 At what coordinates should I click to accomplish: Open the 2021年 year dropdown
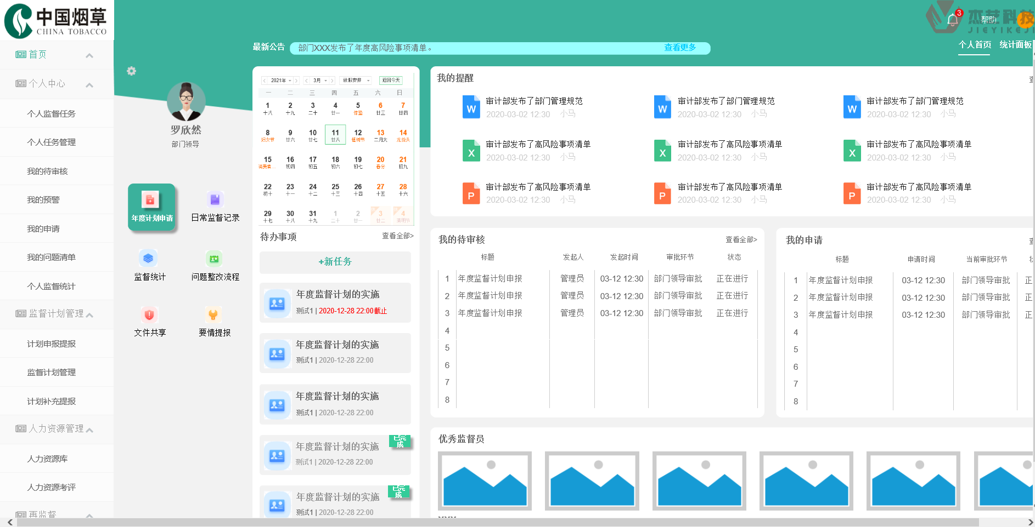click(x=281, y=81)
